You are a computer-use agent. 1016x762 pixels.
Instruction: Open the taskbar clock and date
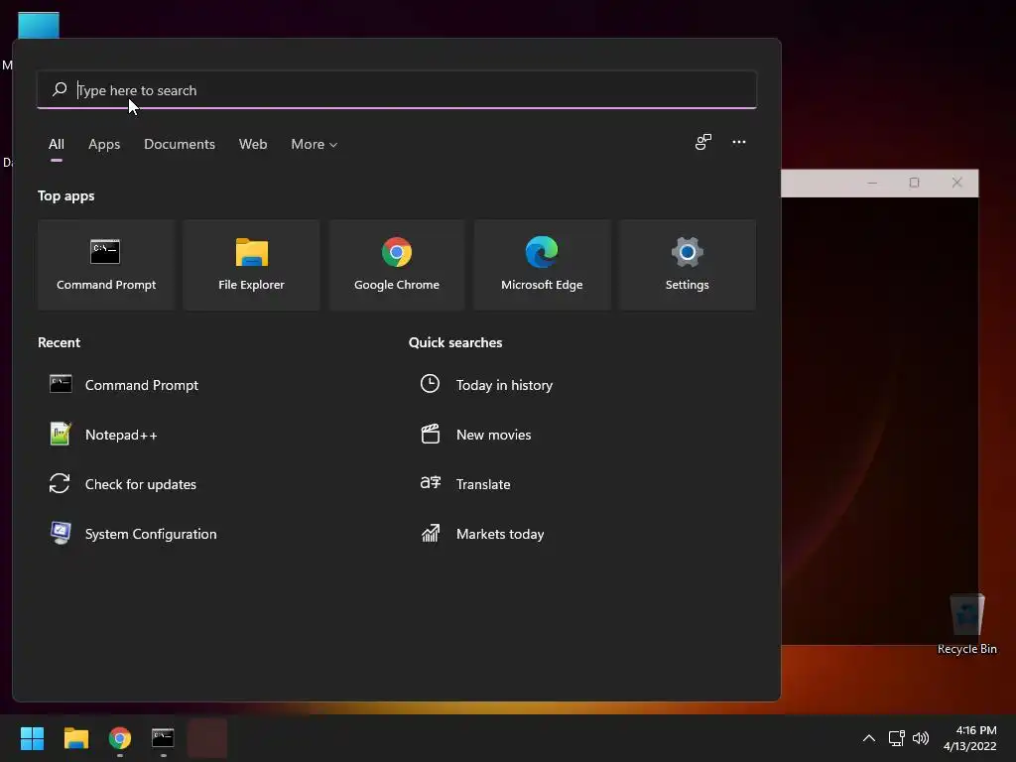[970, 738]
